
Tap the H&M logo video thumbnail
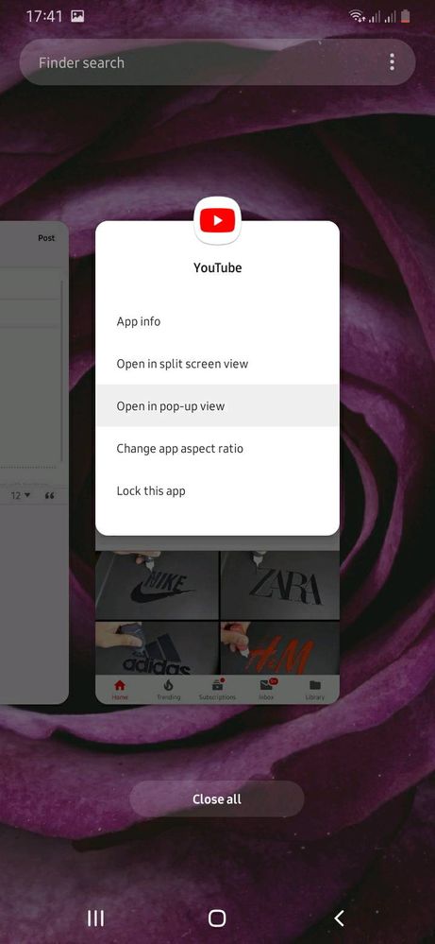click(x=279, y=648)
